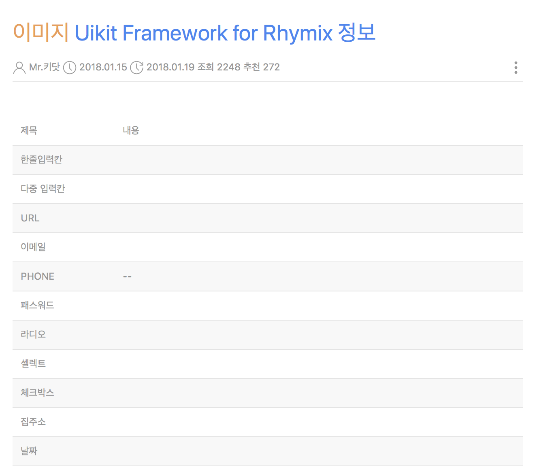
Task: Click author name Mr.키닷
Action: point(45,67)
